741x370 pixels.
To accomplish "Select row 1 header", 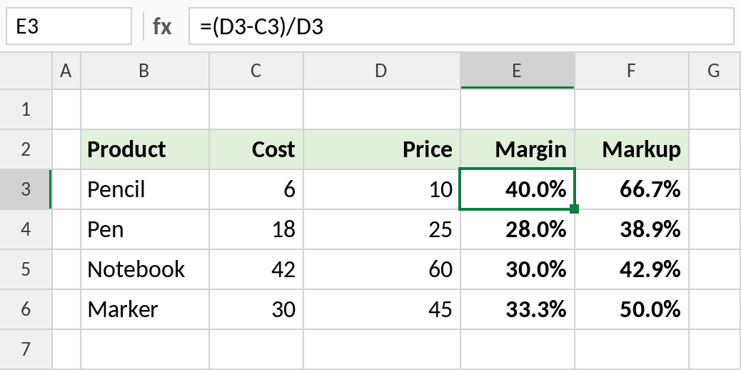I will pyautogui.click(x=26, y=109).
